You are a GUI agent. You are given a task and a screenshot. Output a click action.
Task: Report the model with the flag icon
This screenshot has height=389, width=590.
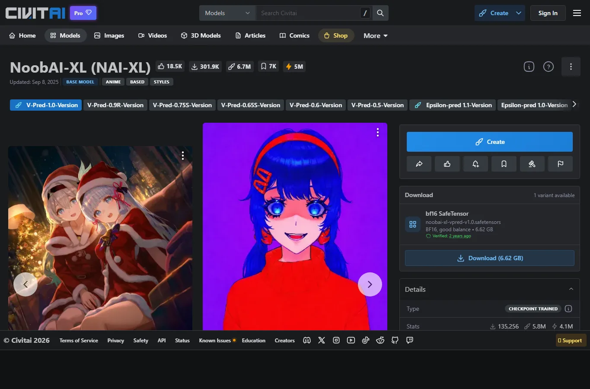(561, 164)
